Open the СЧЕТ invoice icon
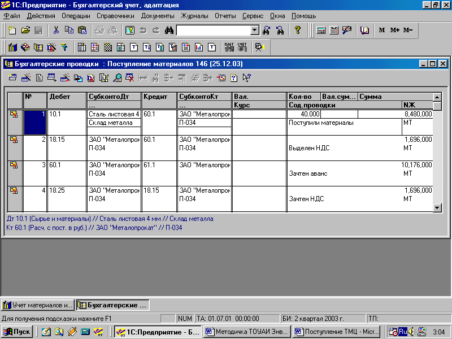The image size is (452, 339). click(x=242, y=47)
